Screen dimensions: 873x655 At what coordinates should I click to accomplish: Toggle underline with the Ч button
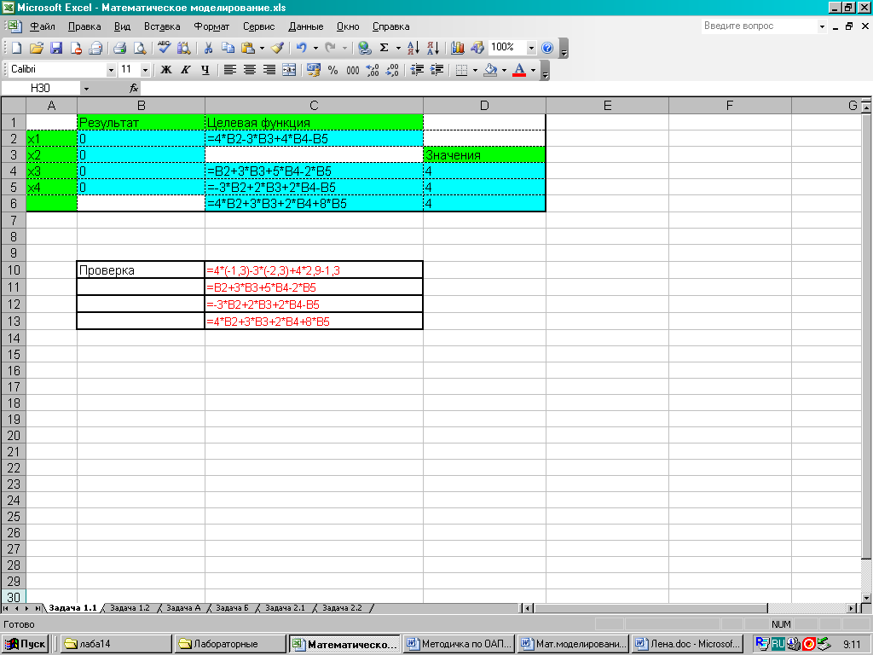pyautogui.click(x=205, y=70)
